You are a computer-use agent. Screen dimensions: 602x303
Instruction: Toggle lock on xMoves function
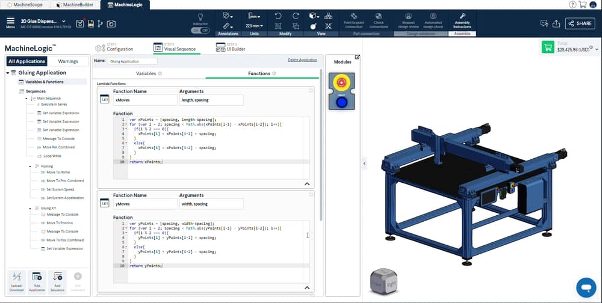coord(311,90)
